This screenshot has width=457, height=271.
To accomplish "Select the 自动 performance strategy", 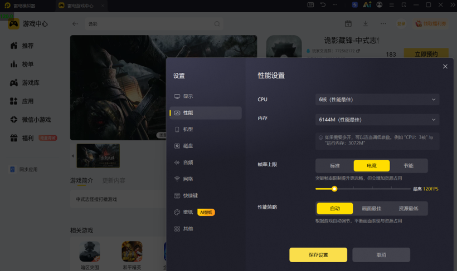I will [335, 209].
